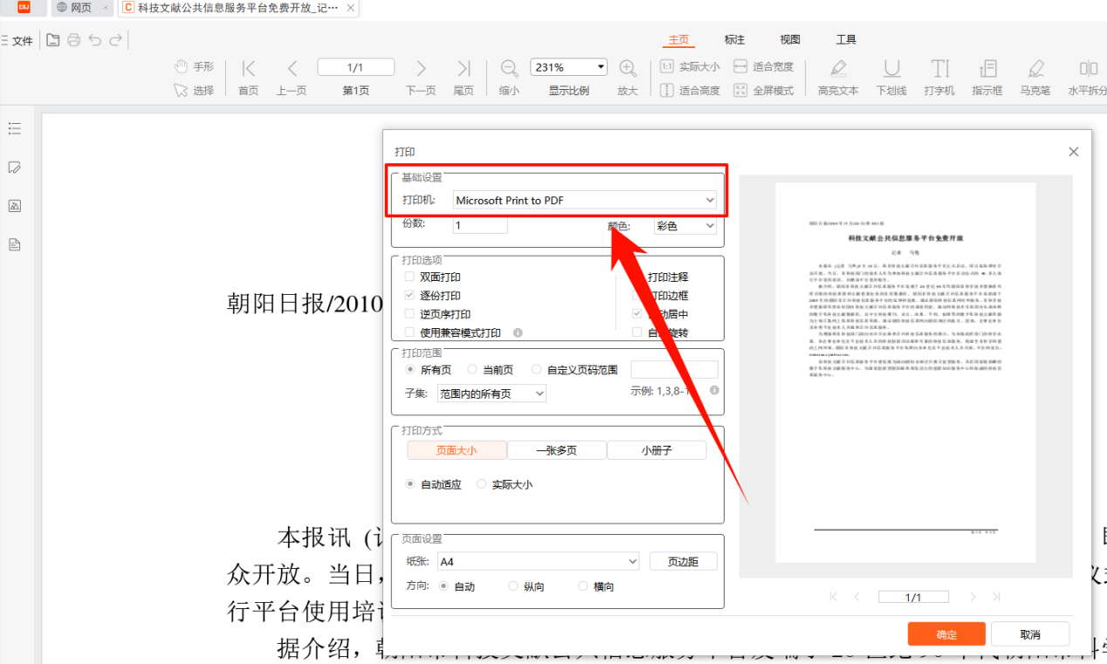This screenshot has height=664, width=1107.
Task: Choose landscape (横向) orientation radio button
Action: (x=583, y=587)
